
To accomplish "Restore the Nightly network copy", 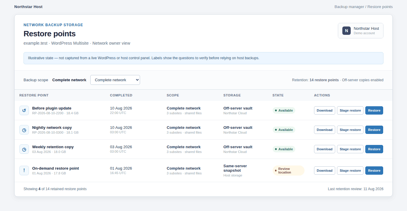I will point(374,130).
